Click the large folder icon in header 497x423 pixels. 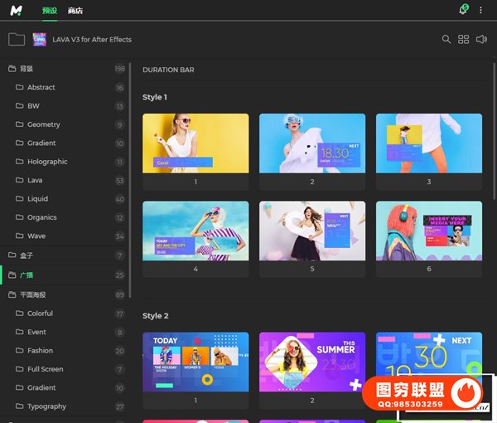(x=17, y=39)
